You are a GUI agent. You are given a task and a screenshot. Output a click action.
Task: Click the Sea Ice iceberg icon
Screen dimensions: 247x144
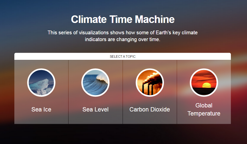(x=41, y=83)
